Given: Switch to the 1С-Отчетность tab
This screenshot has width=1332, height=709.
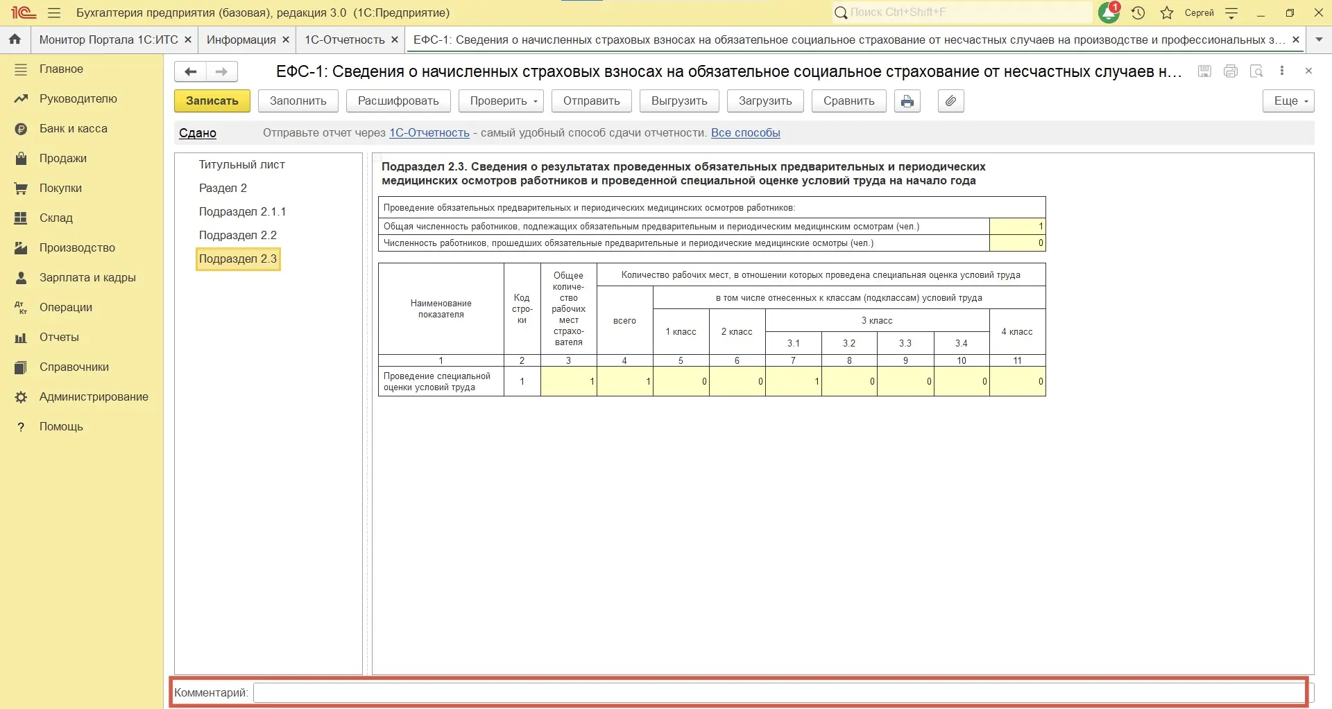Looking at the screenshot, I should (345, 40).
